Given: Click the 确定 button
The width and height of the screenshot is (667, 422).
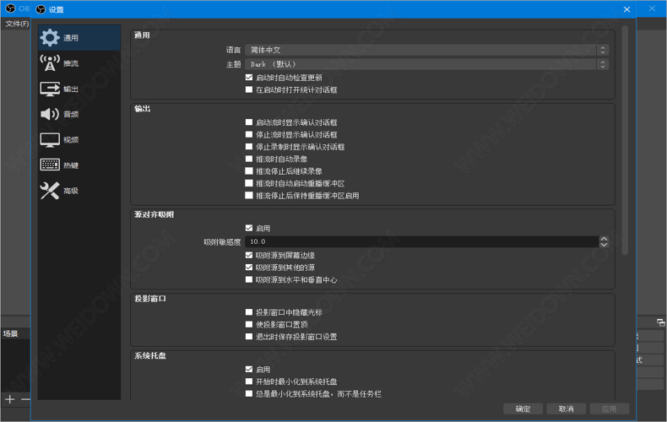Looking at the screenshot, I should [523, 408].
